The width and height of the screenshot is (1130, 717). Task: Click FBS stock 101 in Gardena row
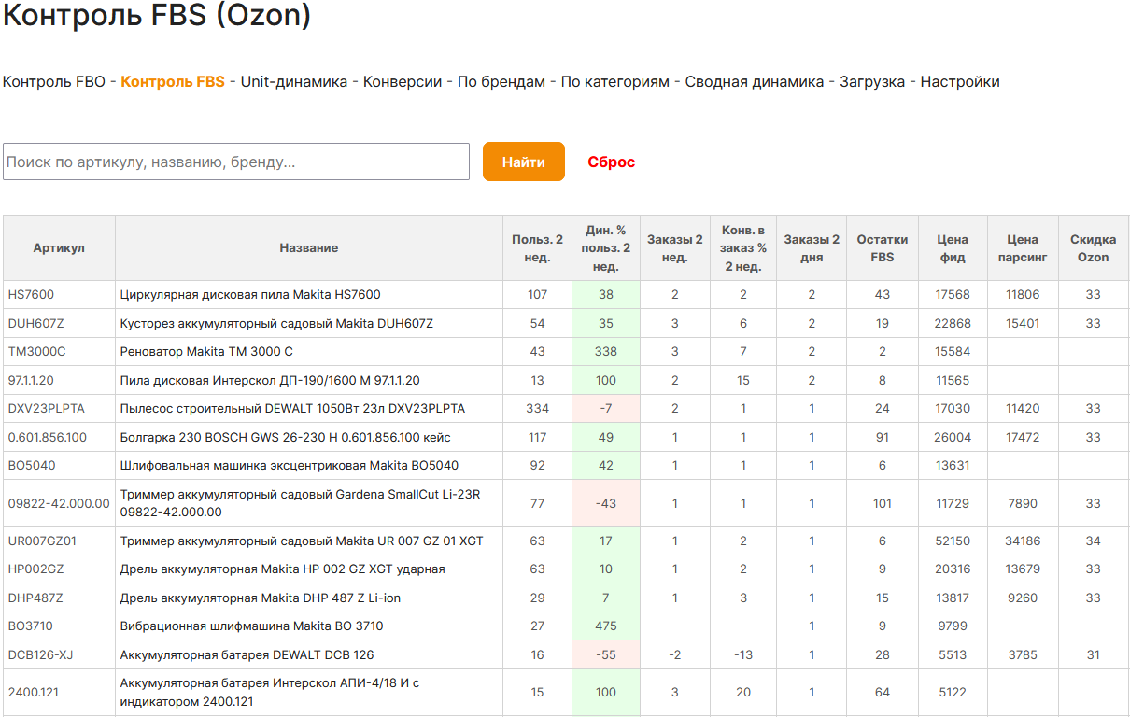(883, 504)
